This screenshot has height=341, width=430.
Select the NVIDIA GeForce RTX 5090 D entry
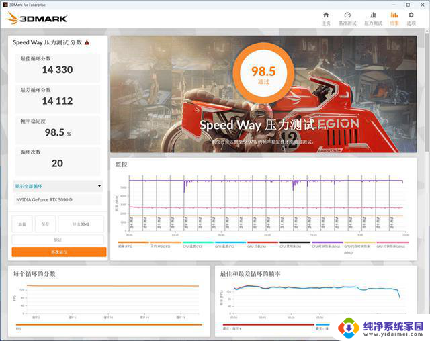[58, 199]
